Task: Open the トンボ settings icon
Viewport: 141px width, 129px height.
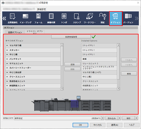Action: (64, 18)
